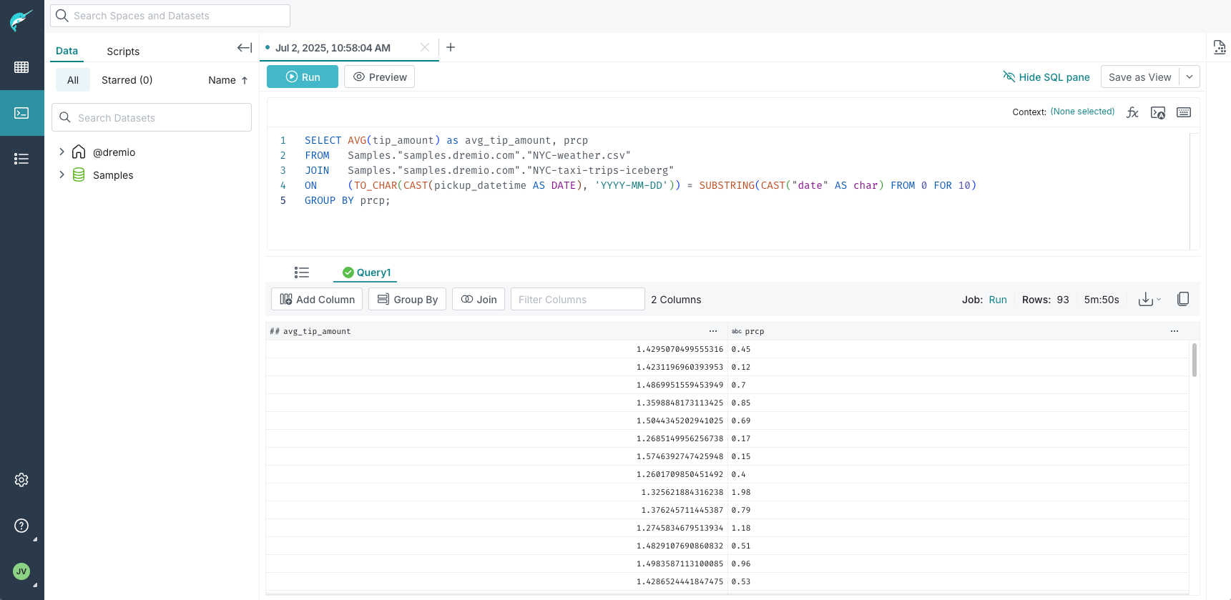This screenshot has height=600, width=1231.
Task: Open the Settings gear in sidebar
Action: (x=21, y=480)
